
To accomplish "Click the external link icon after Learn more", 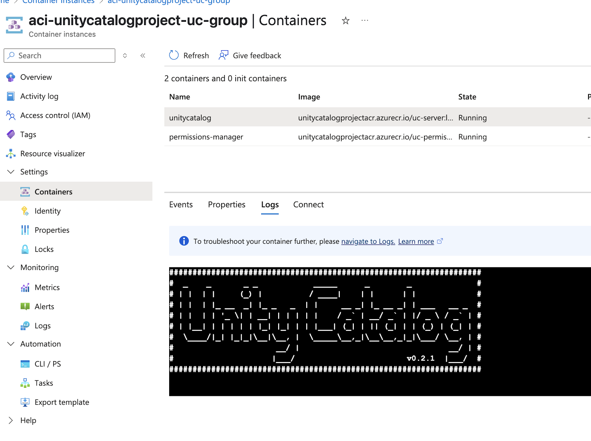I will 440,241.
